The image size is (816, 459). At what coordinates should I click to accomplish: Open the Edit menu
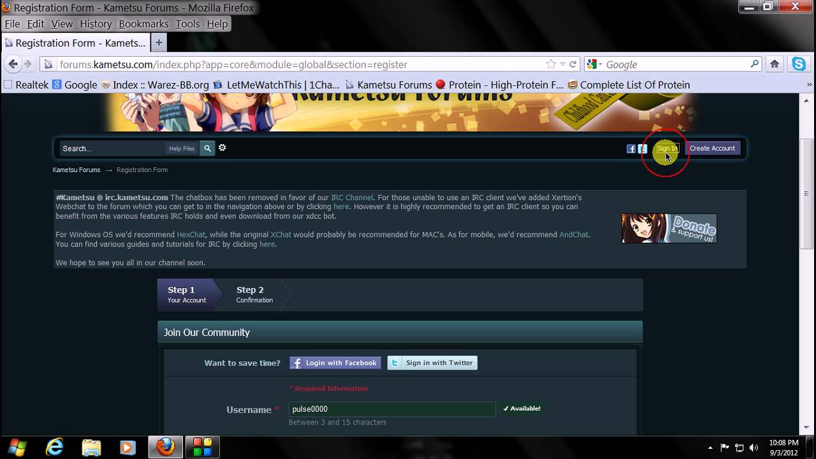(36, 24)
